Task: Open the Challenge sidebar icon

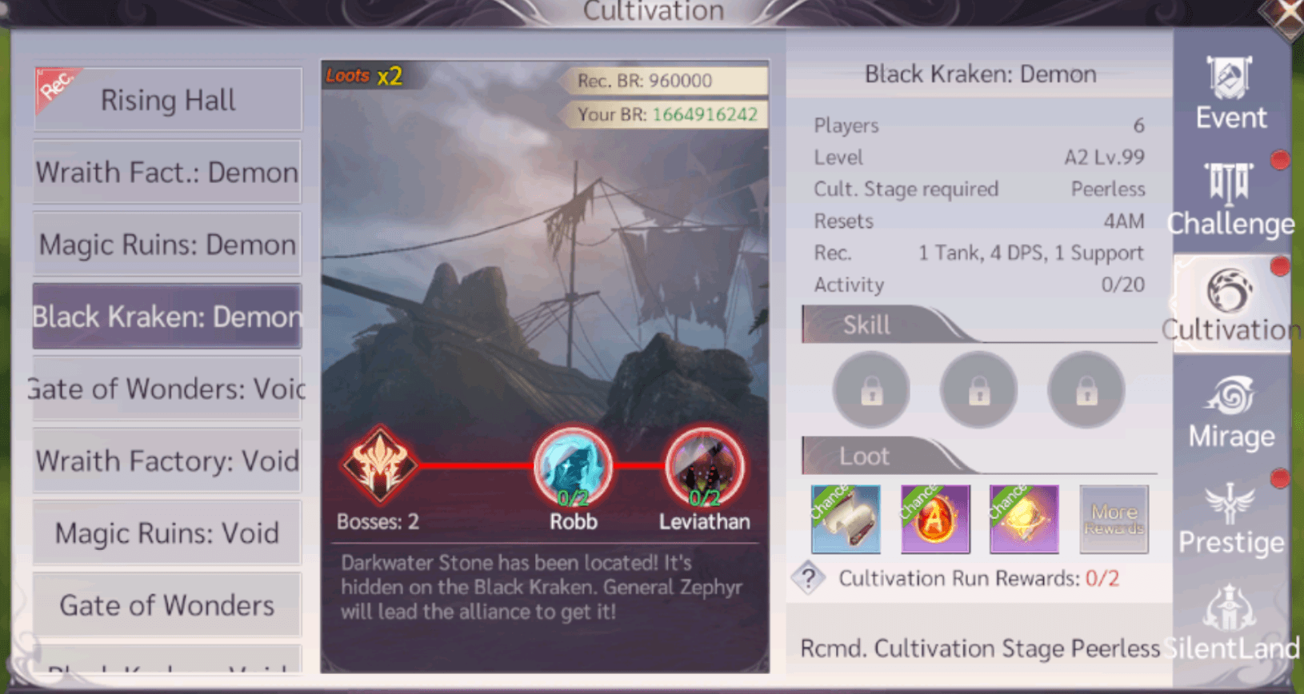Action: coord(1230,200)
